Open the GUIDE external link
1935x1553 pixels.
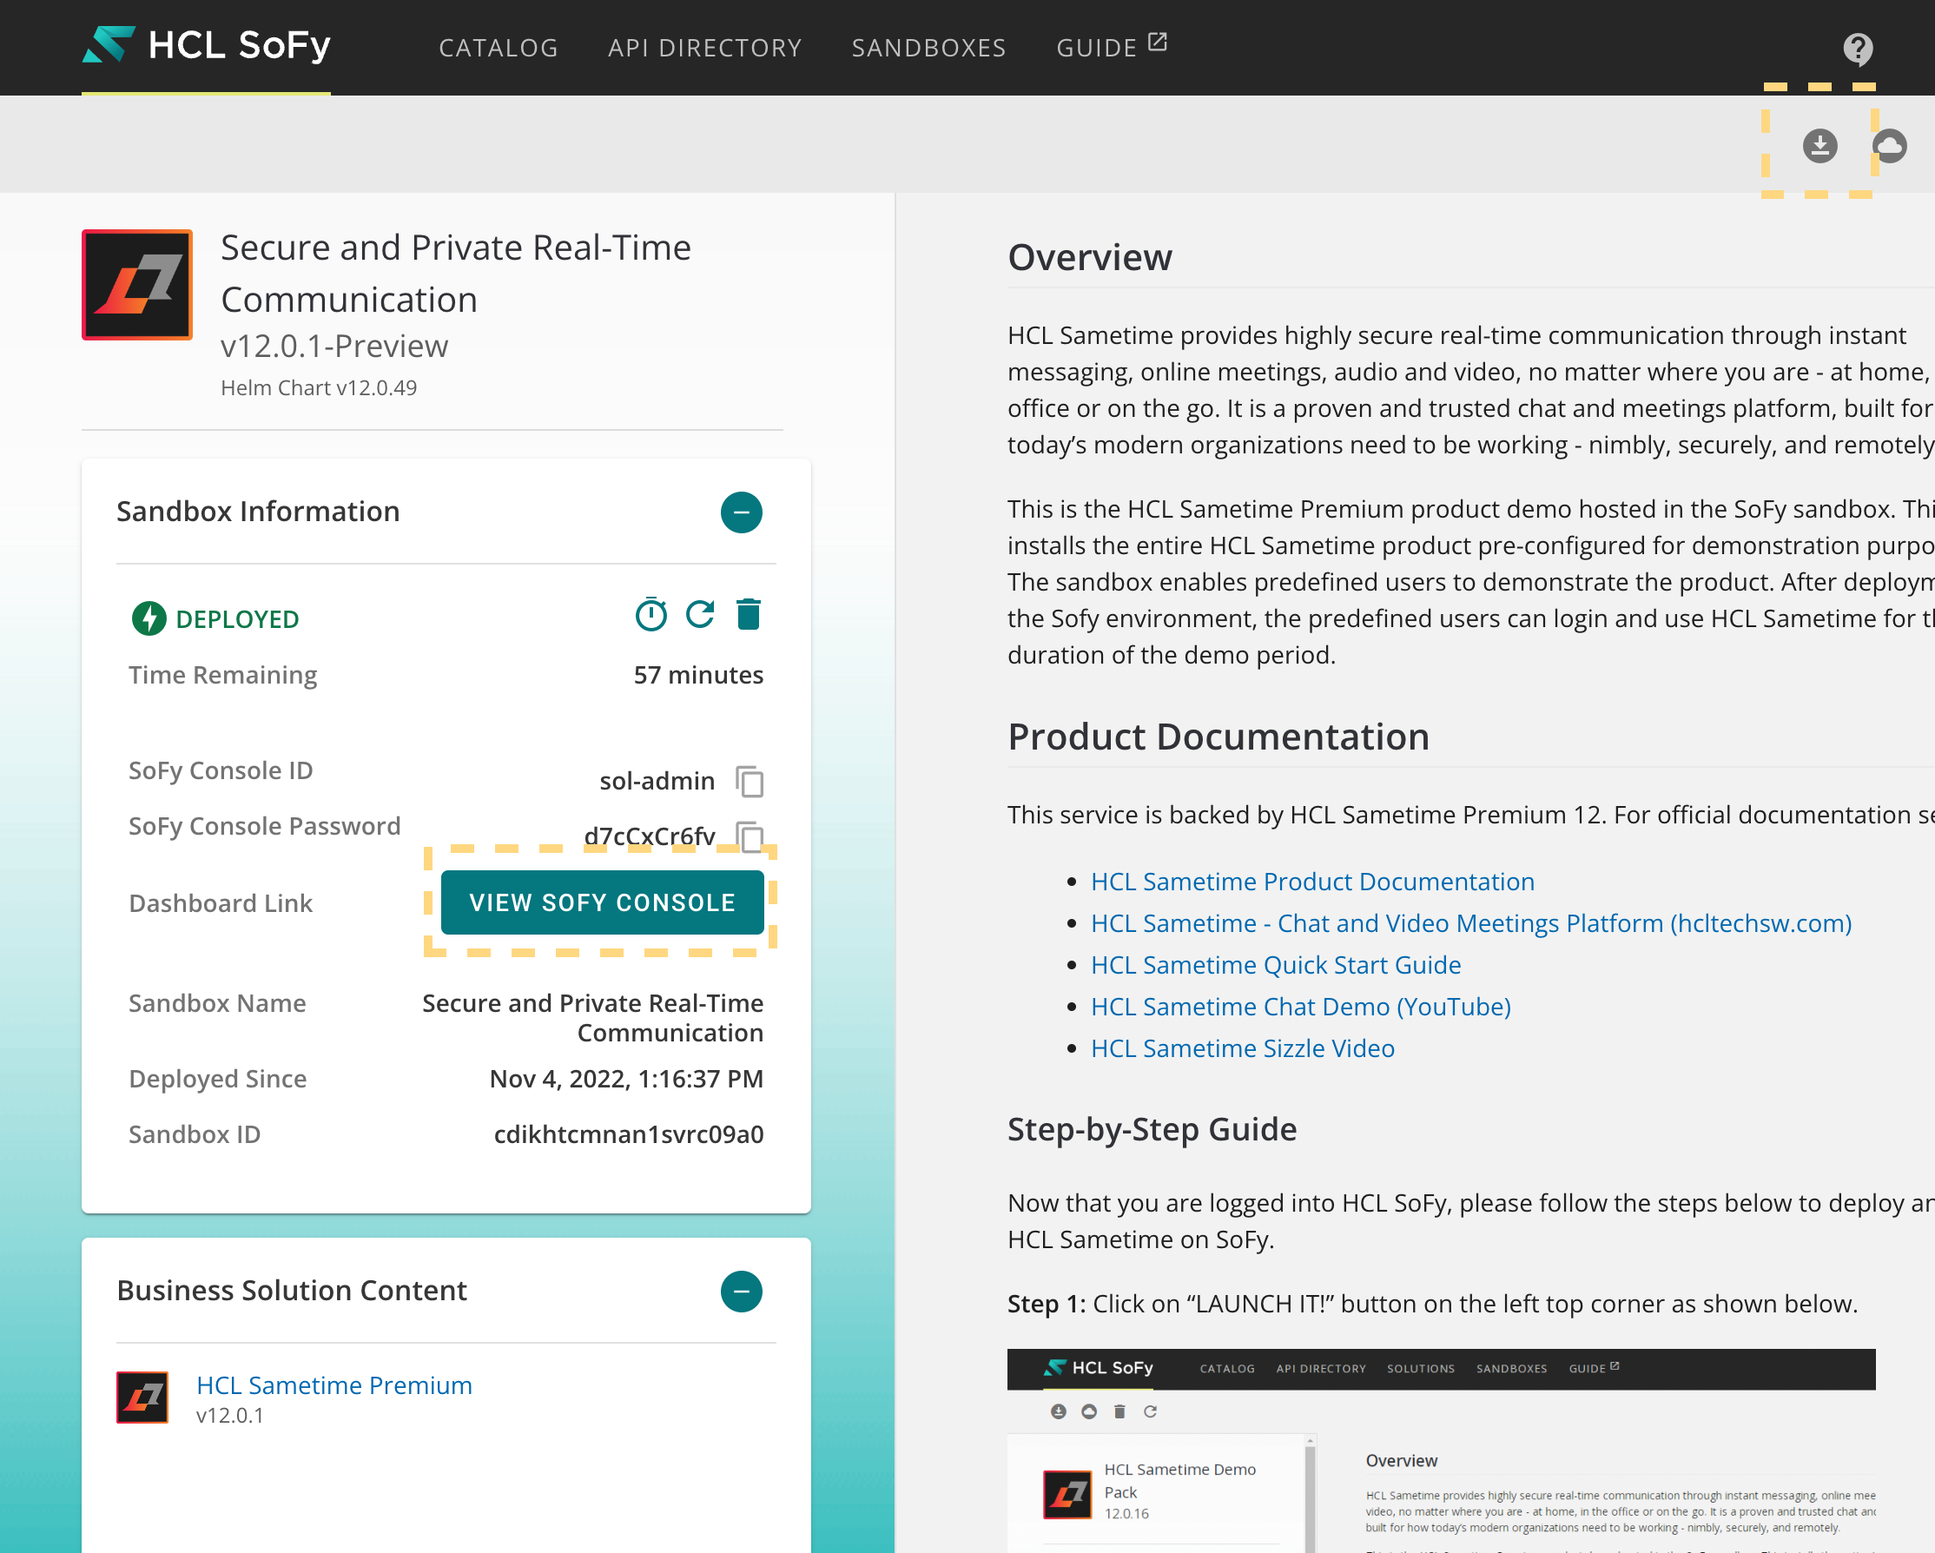(x=1111, y=48)
